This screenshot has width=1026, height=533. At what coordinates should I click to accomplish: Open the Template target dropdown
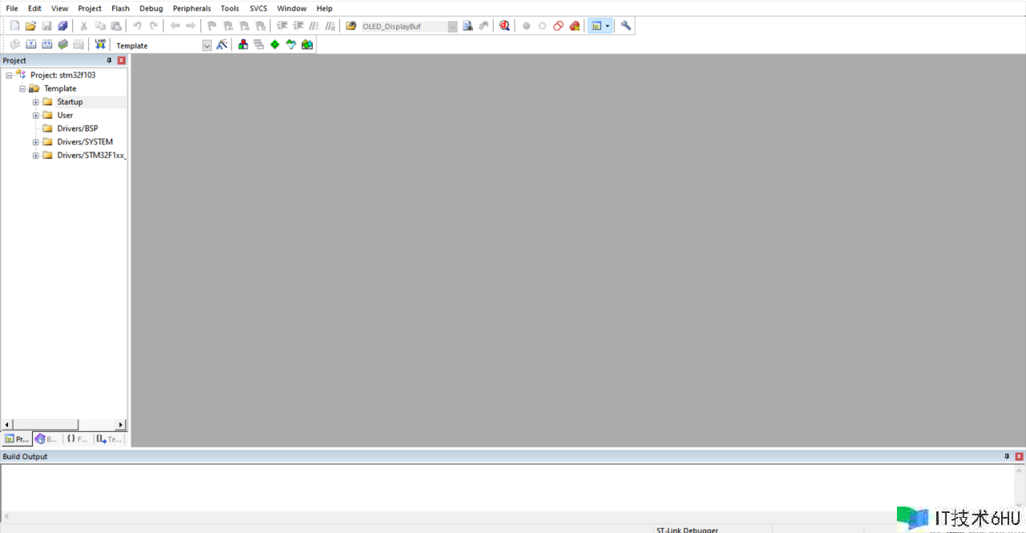(x=207, y=46)
